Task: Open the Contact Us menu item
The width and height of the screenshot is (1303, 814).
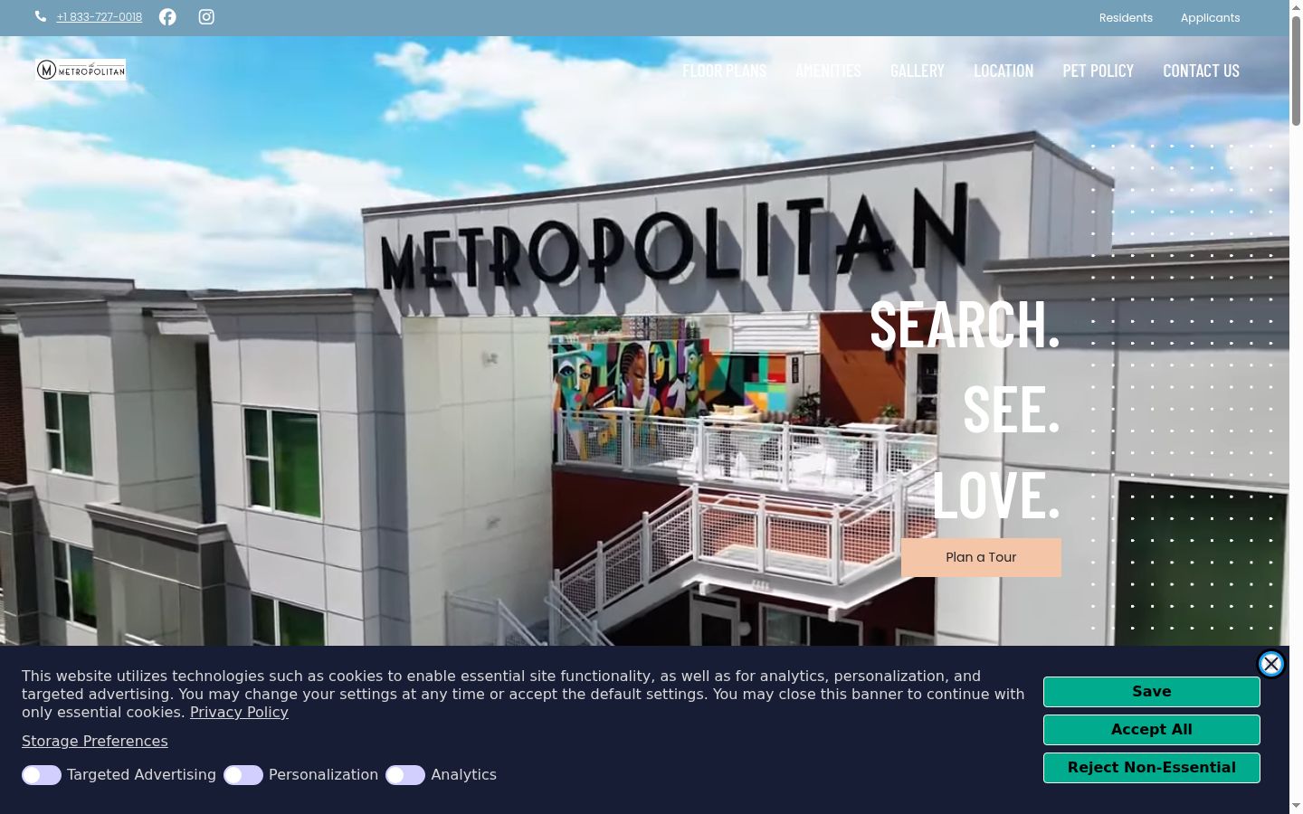Action: (1201, 71)
